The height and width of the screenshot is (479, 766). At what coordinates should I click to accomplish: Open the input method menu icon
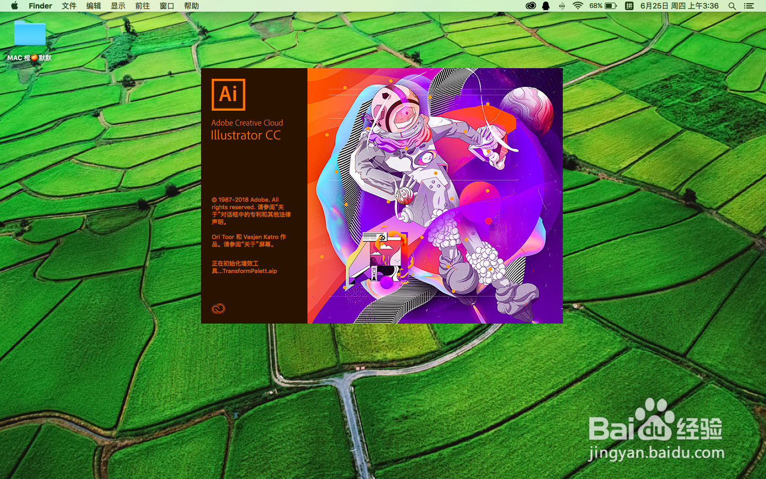click(629, 6)
